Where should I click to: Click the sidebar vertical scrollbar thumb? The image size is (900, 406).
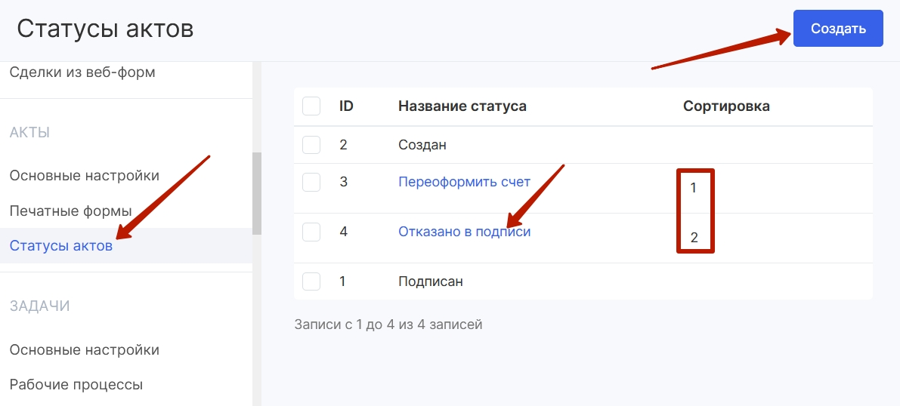click(257, 193)
